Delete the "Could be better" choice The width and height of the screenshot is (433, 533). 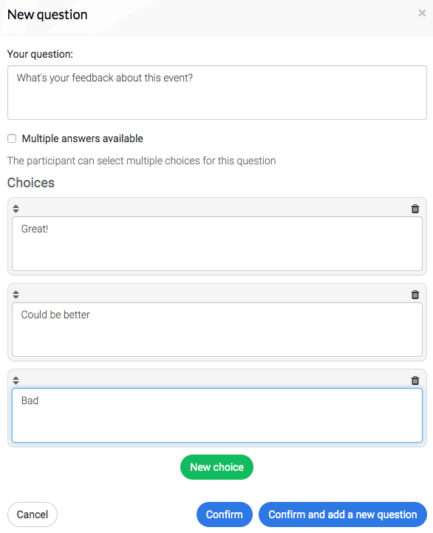click(x=415, y=295)
